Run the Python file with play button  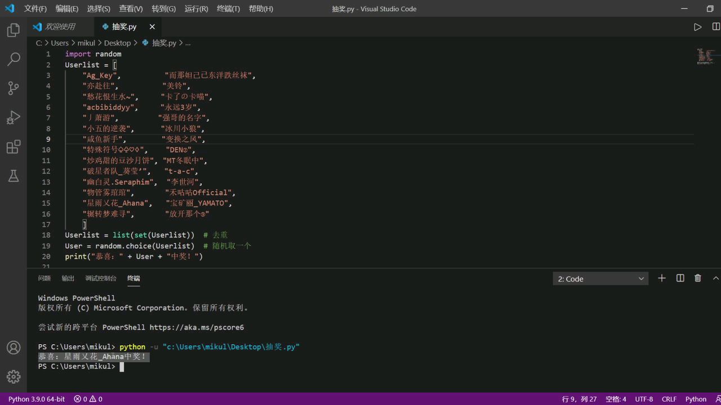697,27
